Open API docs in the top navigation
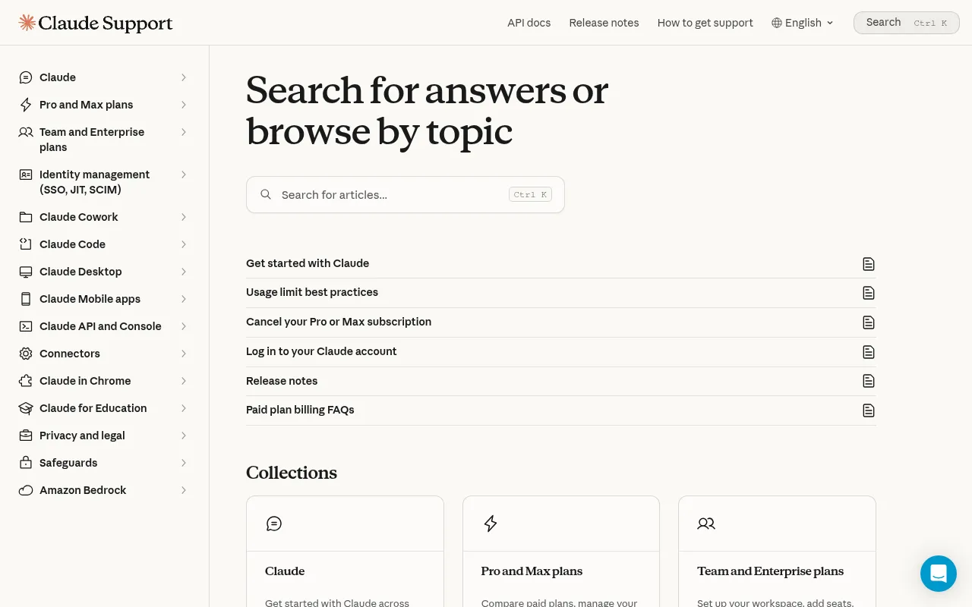The image size is (972, 607). tap(529, 23)
